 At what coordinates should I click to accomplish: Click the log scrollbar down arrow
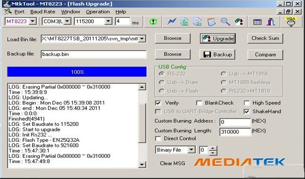point(142,164)
